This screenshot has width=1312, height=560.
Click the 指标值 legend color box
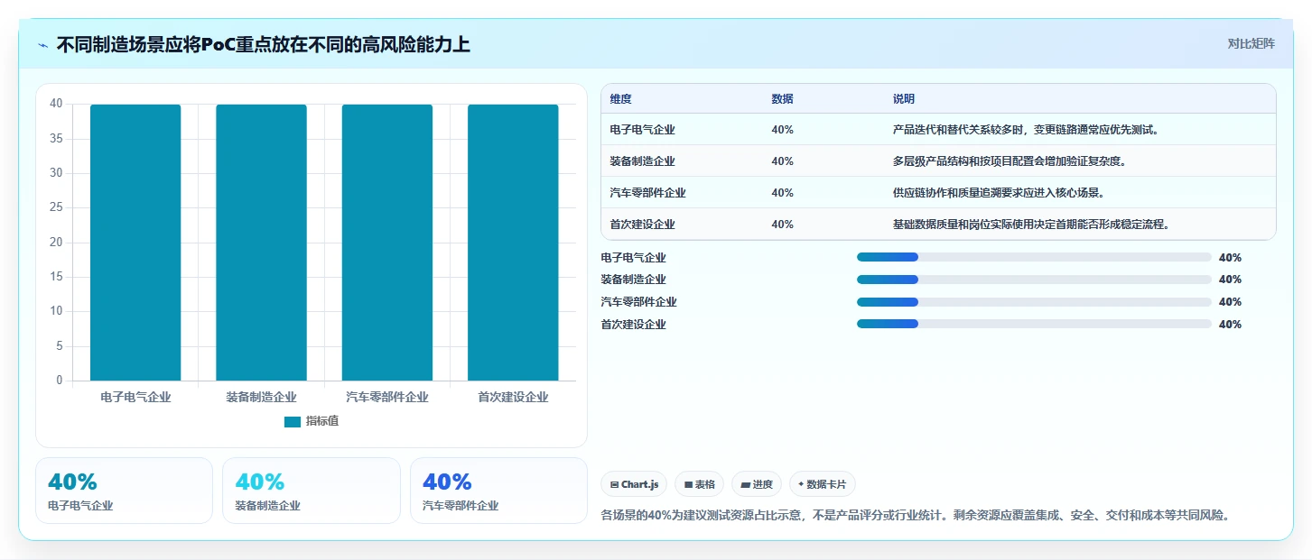[x=292, y=421]
